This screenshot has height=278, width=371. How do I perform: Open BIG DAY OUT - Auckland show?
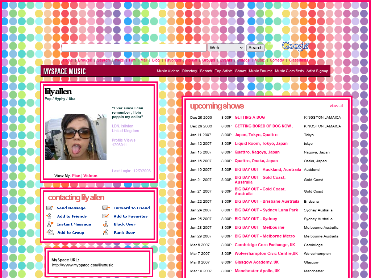[x=268, y=169]
